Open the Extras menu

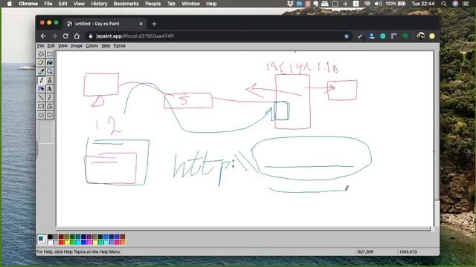pos(119,46)
